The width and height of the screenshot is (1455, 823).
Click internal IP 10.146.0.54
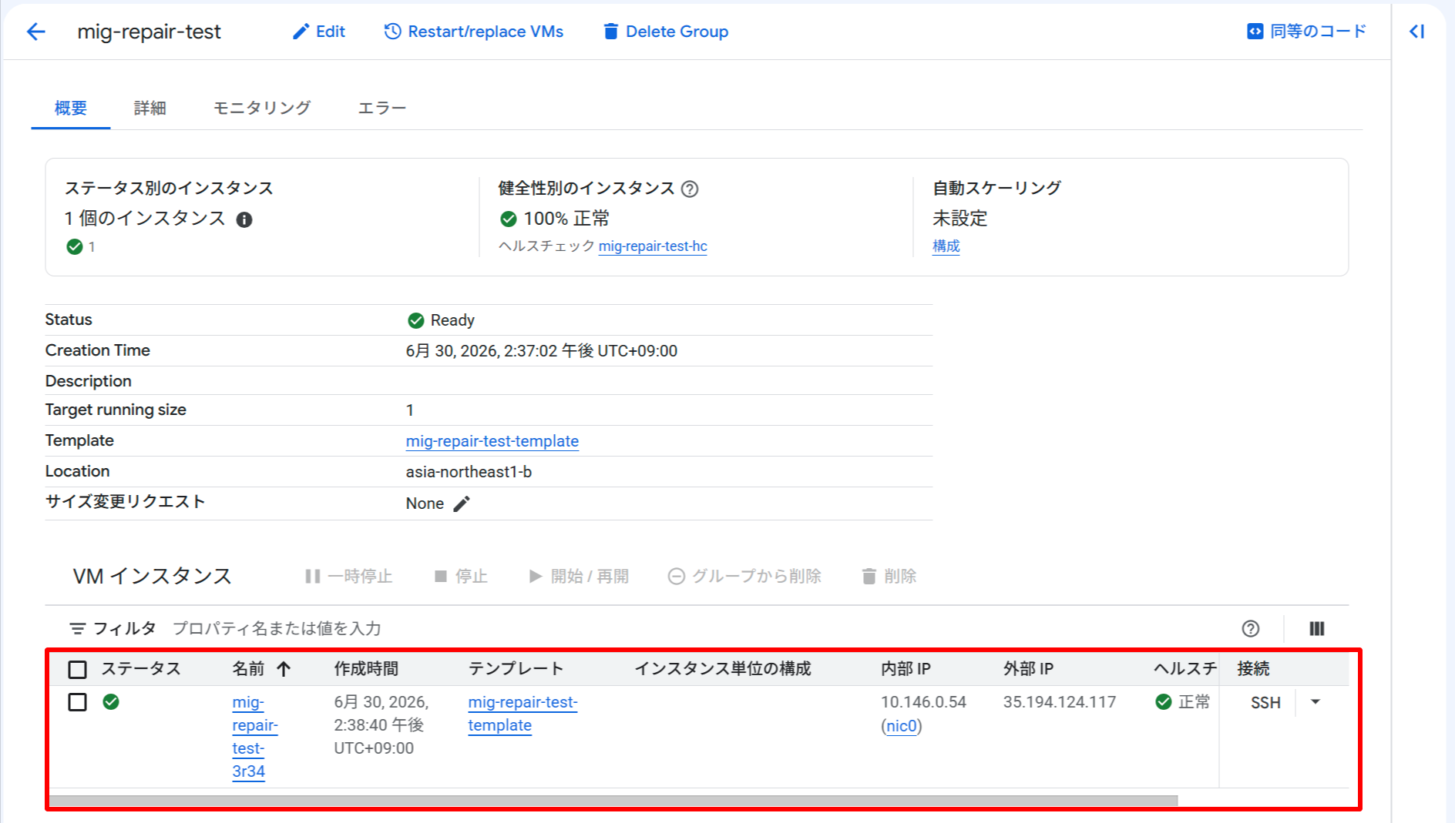coord(923,702)
